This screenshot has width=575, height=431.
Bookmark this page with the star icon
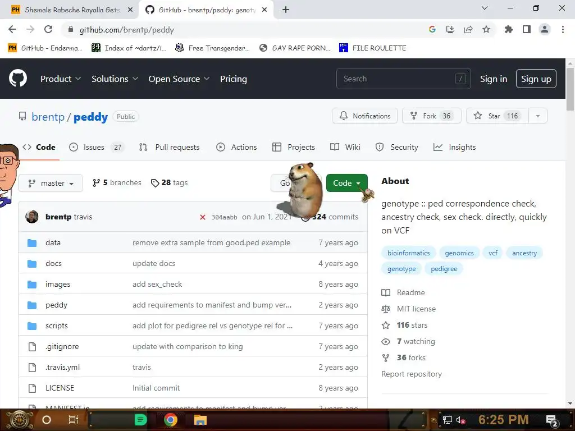[486, 29]
